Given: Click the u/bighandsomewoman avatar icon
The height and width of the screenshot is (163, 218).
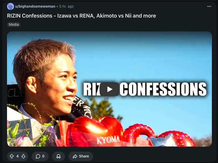Looking at the screenshot, I should coord(11,6).
